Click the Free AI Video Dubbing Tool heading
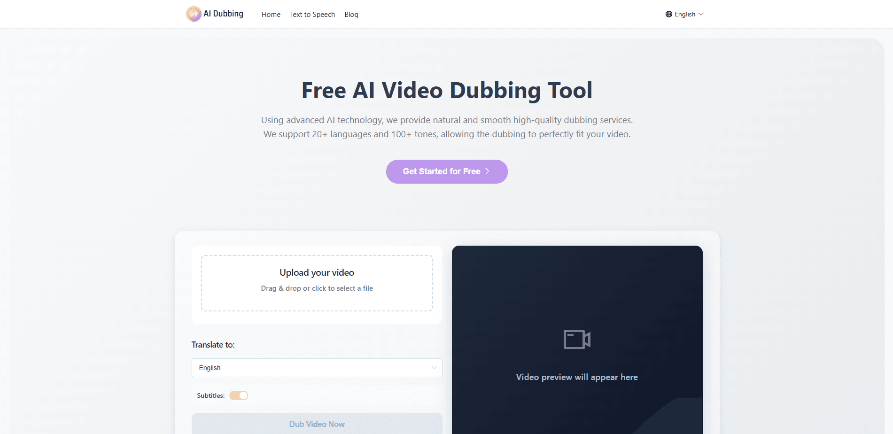893x434 pixels. [x=447, y=90]
